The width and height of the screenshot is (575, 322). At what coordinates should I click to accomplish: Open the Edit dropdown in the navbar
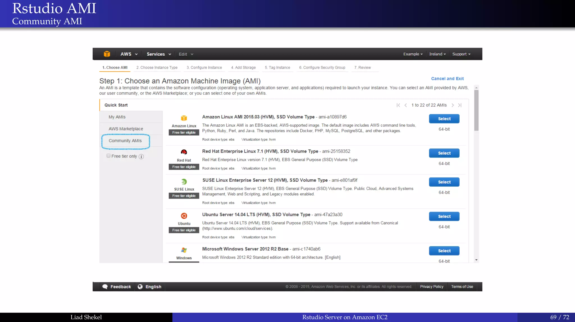(x=186, y=54)
